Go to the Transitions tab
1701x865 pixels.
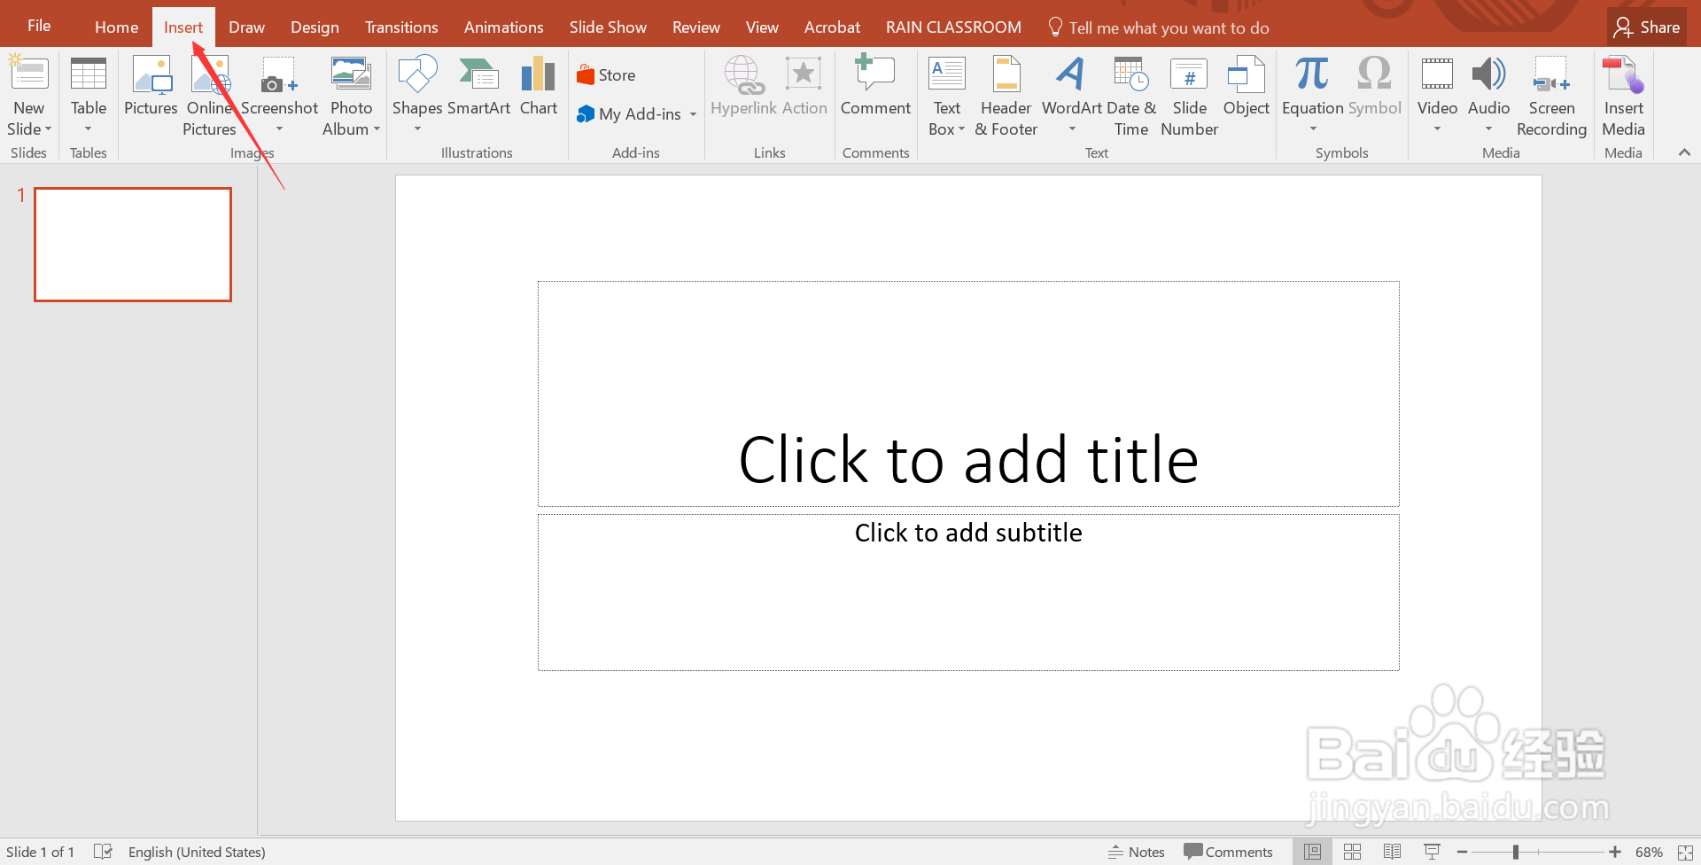(401, 27)
